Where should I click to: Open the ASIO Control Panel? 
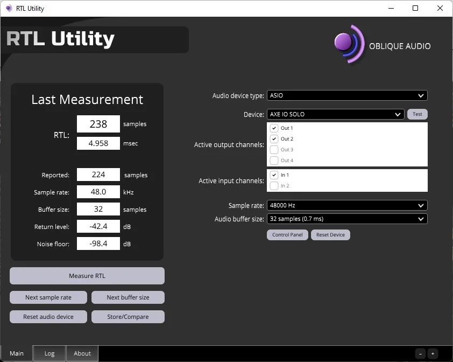click(x=287, y=235)
